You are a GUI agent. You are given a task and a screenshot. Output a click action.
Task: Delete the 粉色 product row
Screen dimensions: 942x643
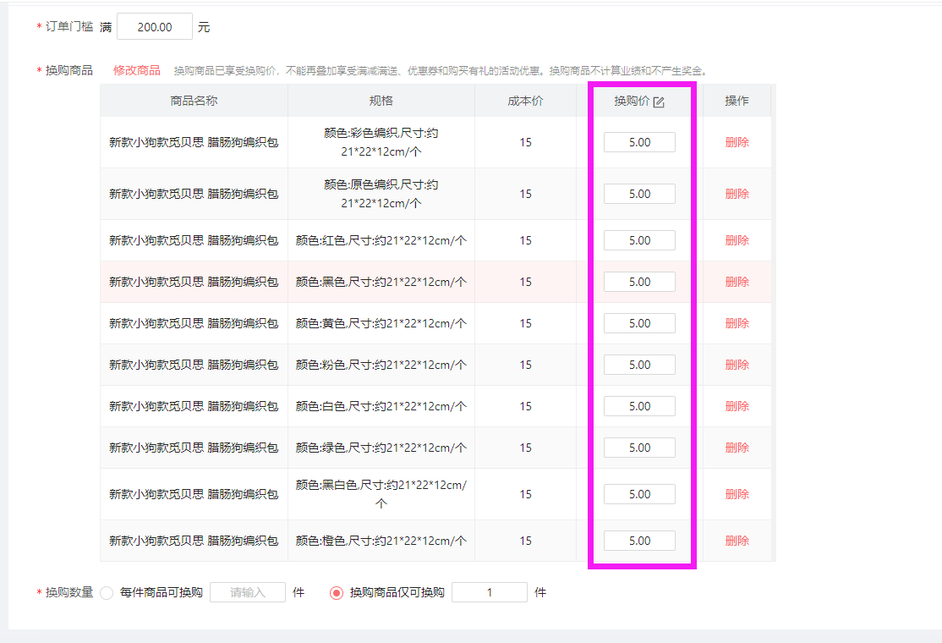point(737,365)
